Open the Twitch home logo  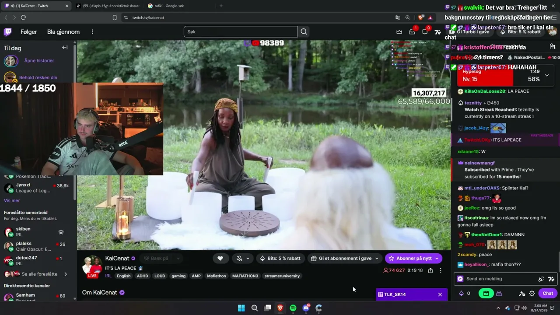tap(8, 32)
